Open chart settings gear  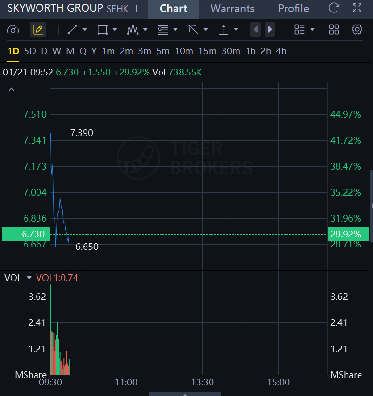357,29
